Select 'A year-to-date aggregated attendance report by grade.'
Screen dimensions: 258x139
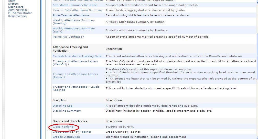coord(145,10)
